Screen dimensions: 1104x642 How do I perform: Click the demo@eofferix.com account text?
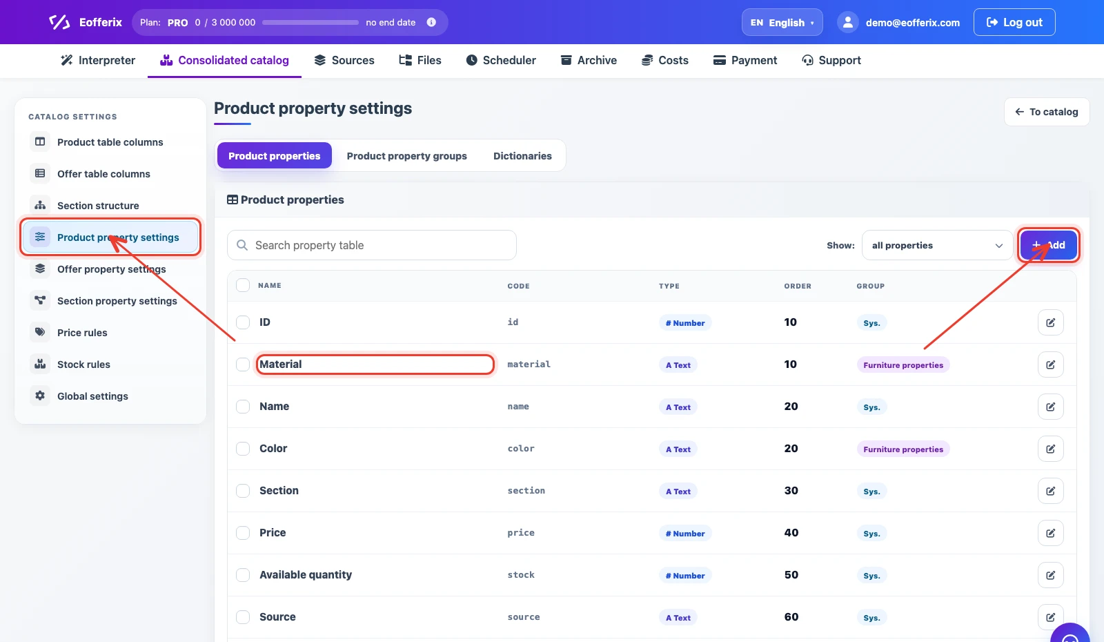coord(913,23)
